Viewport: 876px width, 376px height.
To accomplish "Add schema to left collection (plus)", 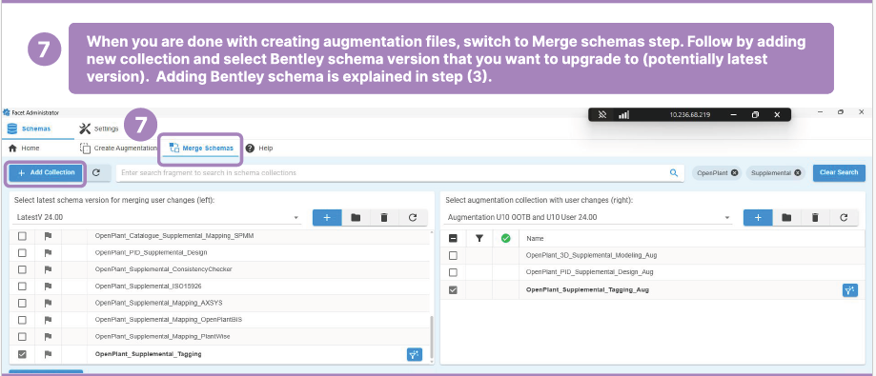I will [x=327, y=218].
